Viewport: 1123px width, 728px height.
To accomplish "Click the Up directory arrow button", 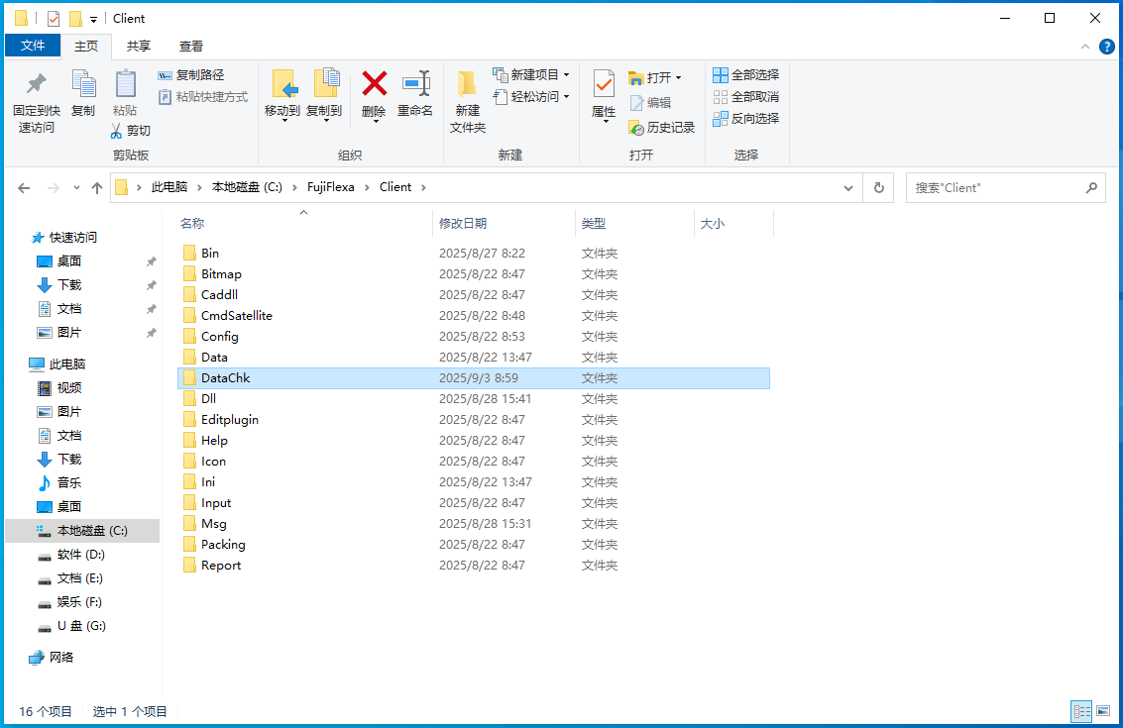I will [97, 187].
